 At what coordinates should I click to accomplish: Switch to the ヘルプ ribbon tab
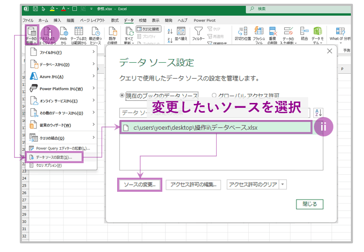point(182,20)
